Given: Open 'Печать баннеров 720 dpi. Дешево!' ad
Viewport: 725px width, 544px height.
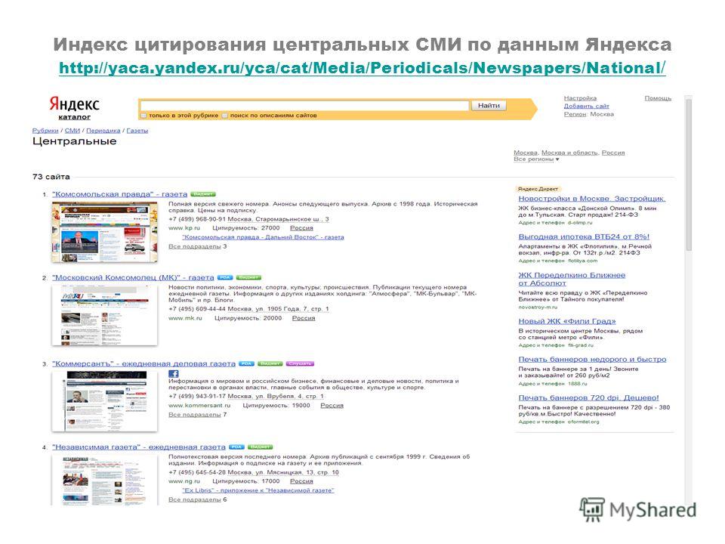Looking at the screenshot, I should pyautogui.click(x=588, y=397).
